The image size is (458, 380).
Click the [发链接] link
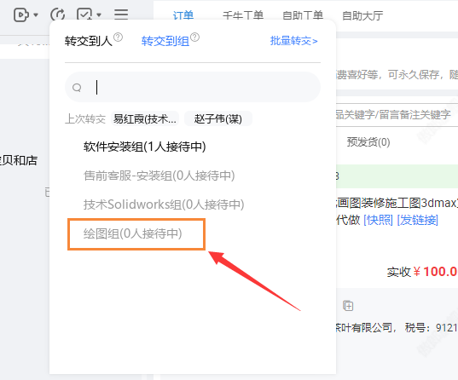(418, 220)
